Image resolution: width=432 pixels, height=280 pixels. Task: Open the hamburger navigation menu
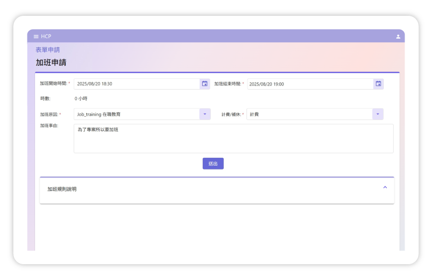point(36,37)
